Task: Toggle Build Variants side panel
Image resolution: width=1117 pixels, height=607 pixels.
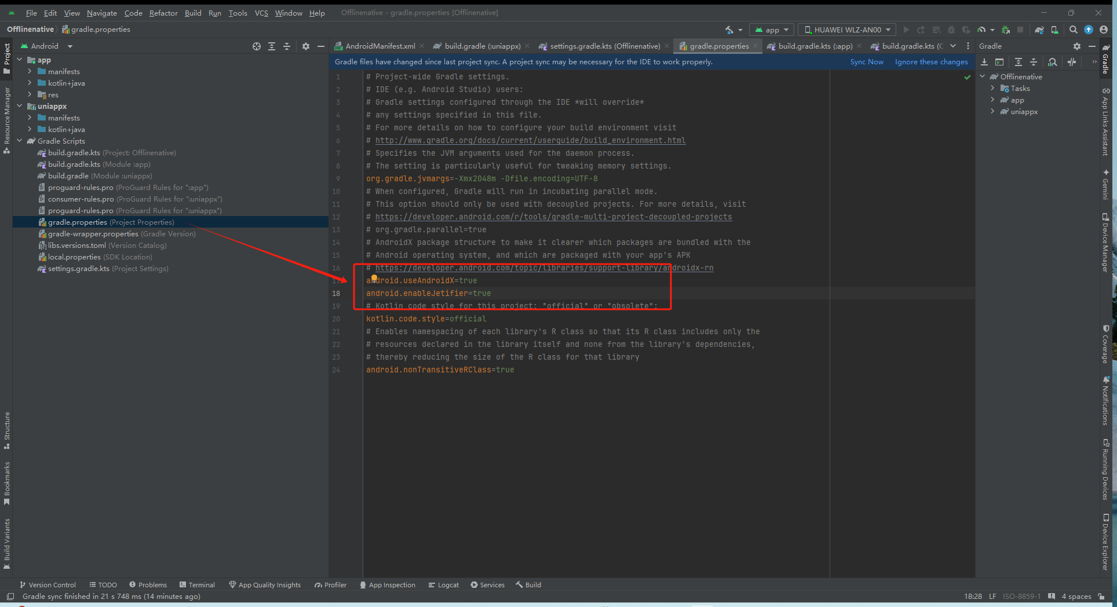Action: click(x=6, y=544)
